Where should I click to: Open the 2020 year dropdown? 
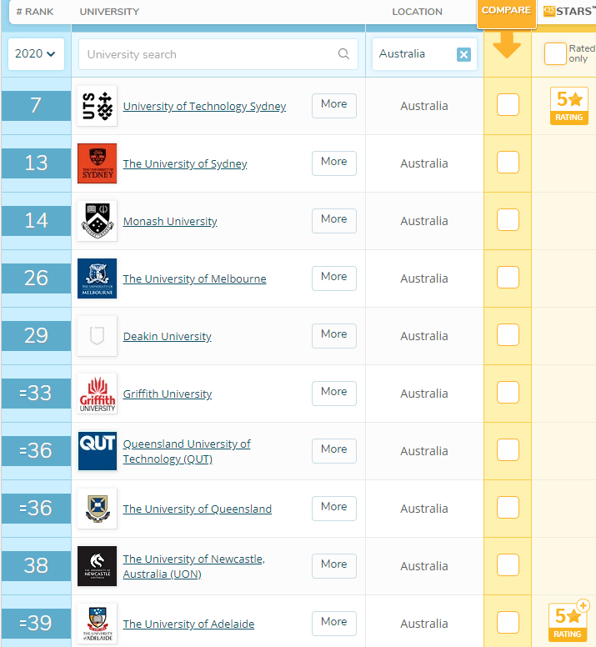pyautogui.click(x=37, y=54)
